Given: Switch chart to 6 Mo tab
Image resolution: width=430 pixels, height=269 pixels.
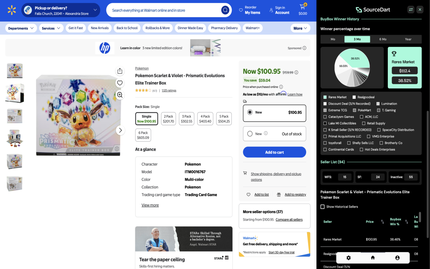Looking at the screenshot, I should [x=383, y=39].
